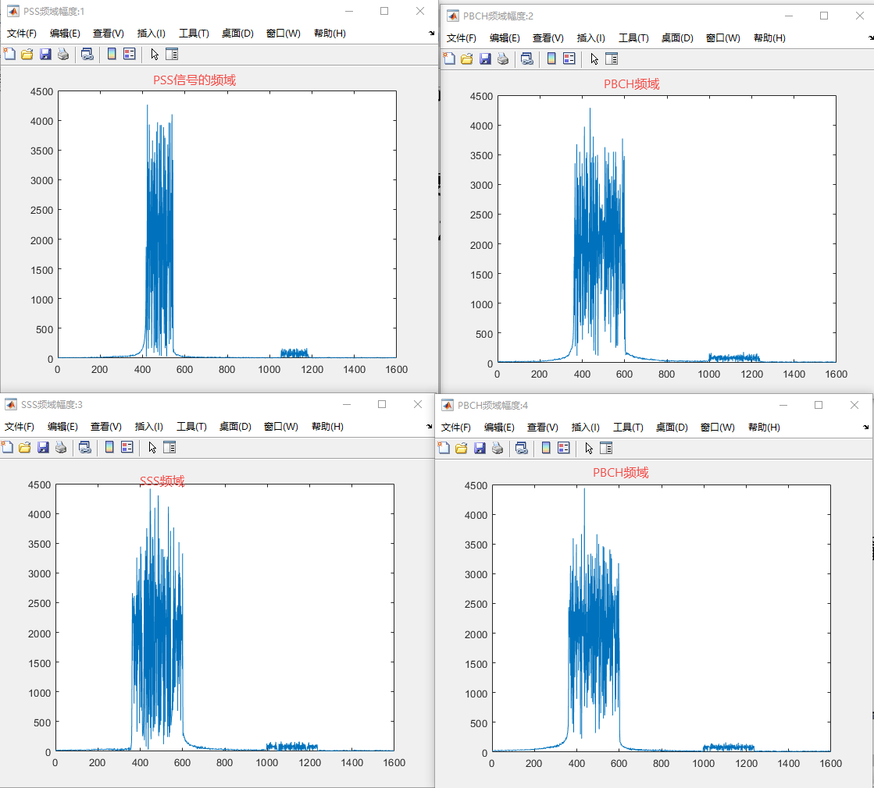Print figure icon in PSS window
The width and height of the screenshot is (874, 788).
(x=63, y=54)
